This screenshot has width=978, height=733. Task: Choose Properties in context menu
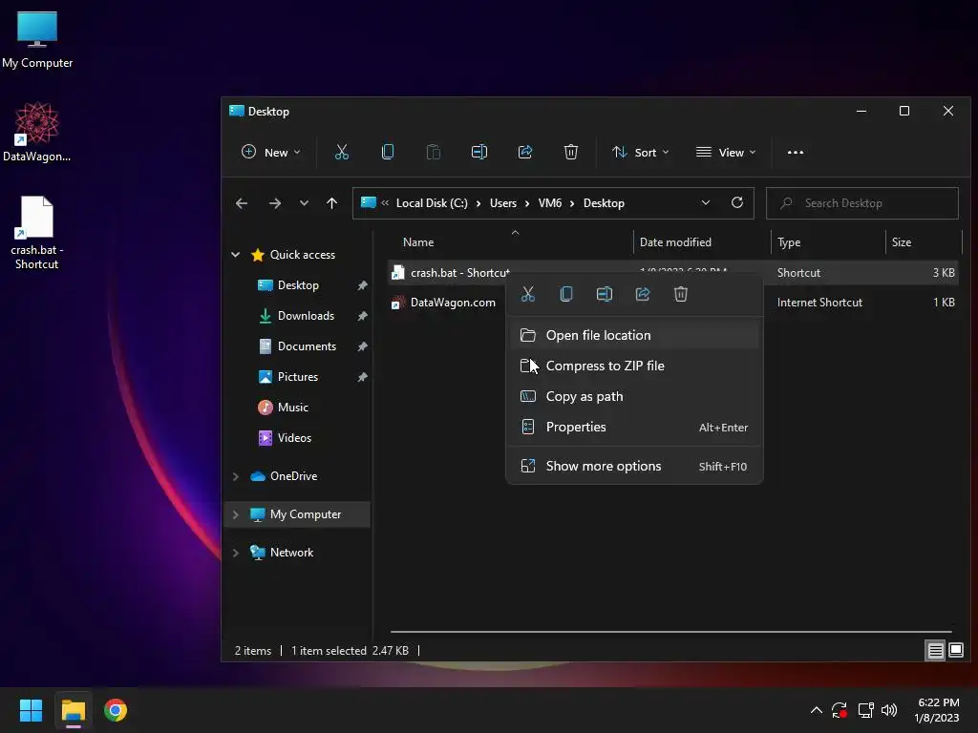click(x=634, y=427)
